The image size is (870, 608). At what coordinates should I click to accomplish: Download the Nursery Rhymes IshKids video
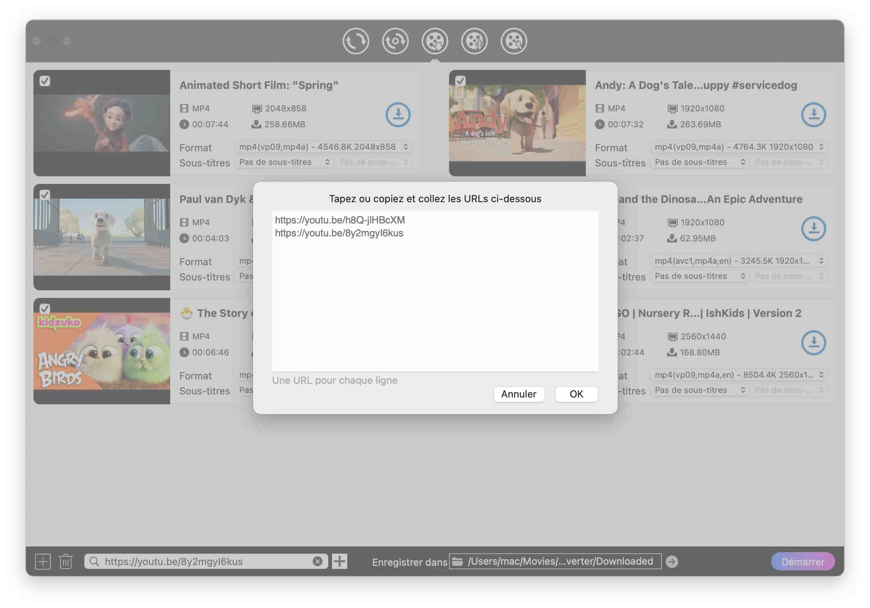[813, 342]
